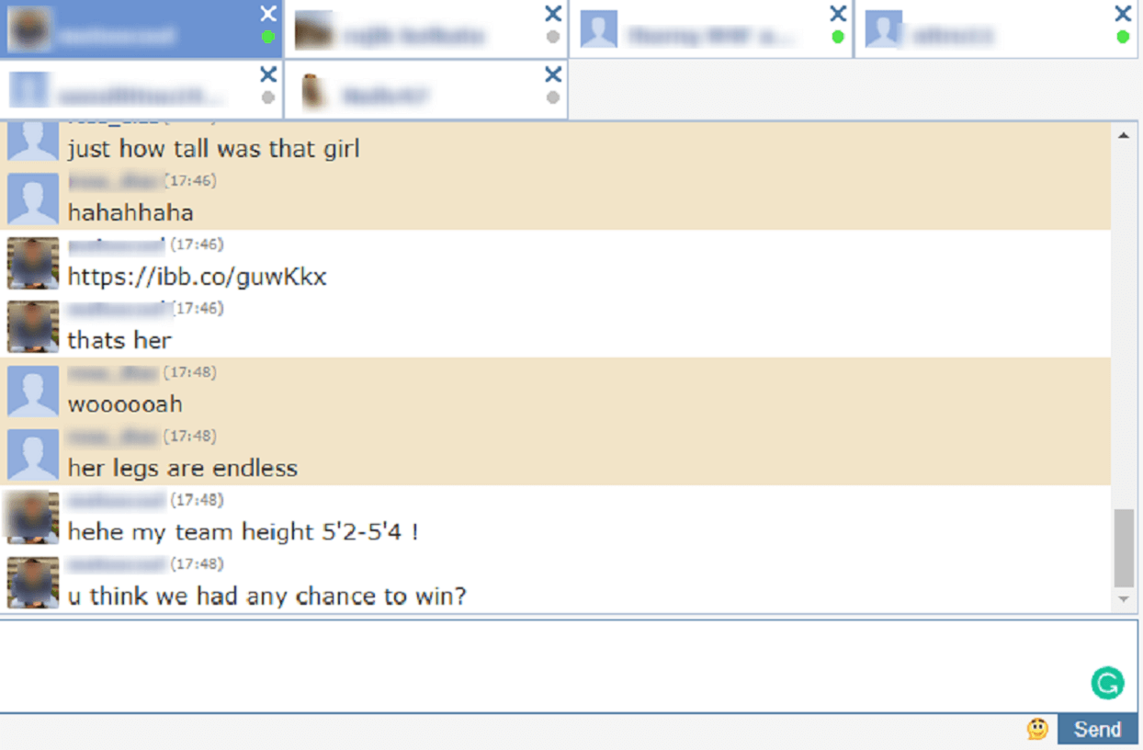Switch to the second chat tab in top row
1143x750 pixels.
click(x=426, y=29)
